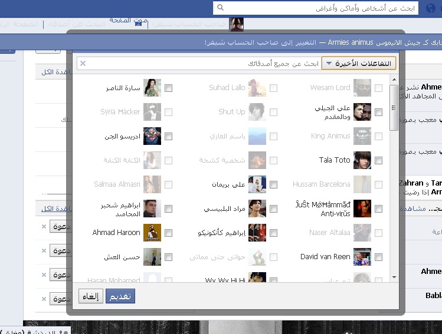This screenshot has height=334, width=442.
Task: Check the box for David van Reen
Action: tap(379, 257)
